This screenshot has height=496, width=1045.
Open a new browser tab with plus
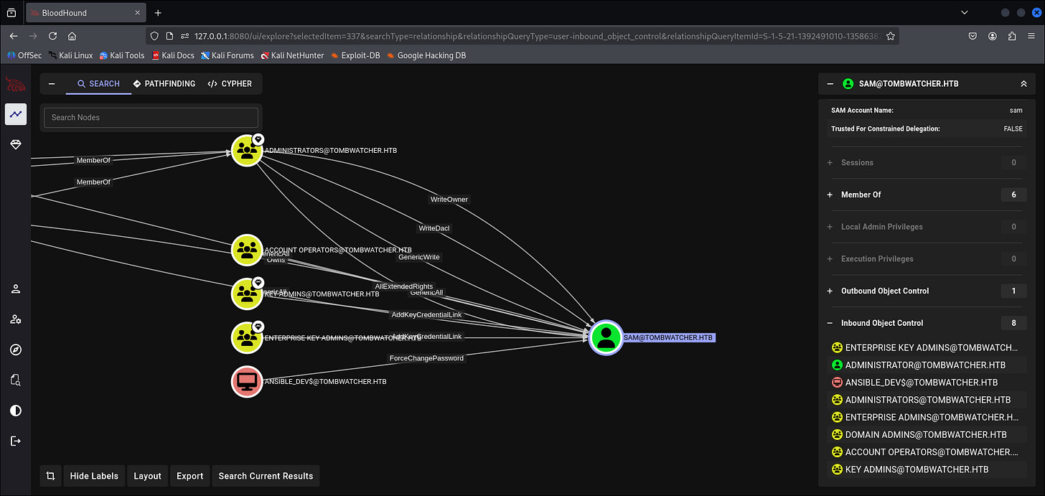coord(158,13)
